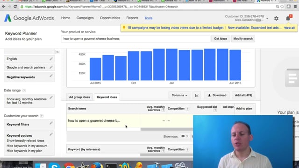Image resolution: width=299 pixels, height=168 pixels.
Task: Edit the English language setting pencil
Action: [x=51, y=59]
